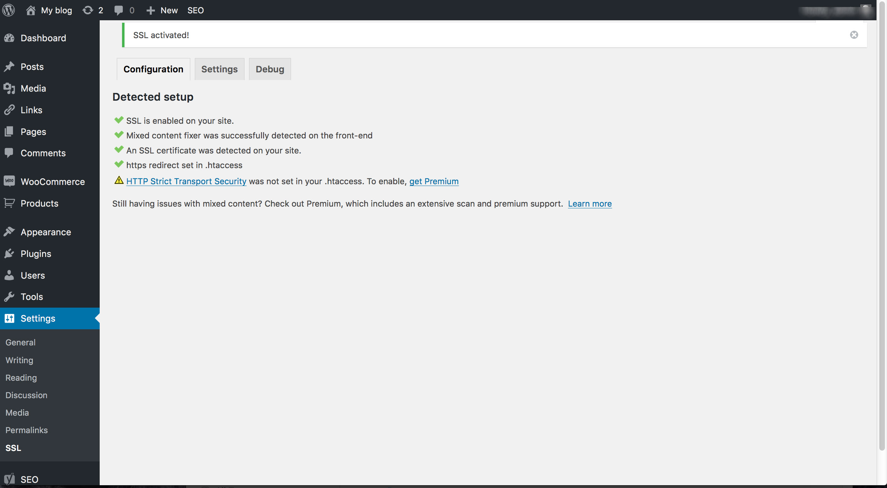Open the Products sidebar menu
Viewport: 887px width, 488px height.
pyautogui.click(x=39, y=203)
